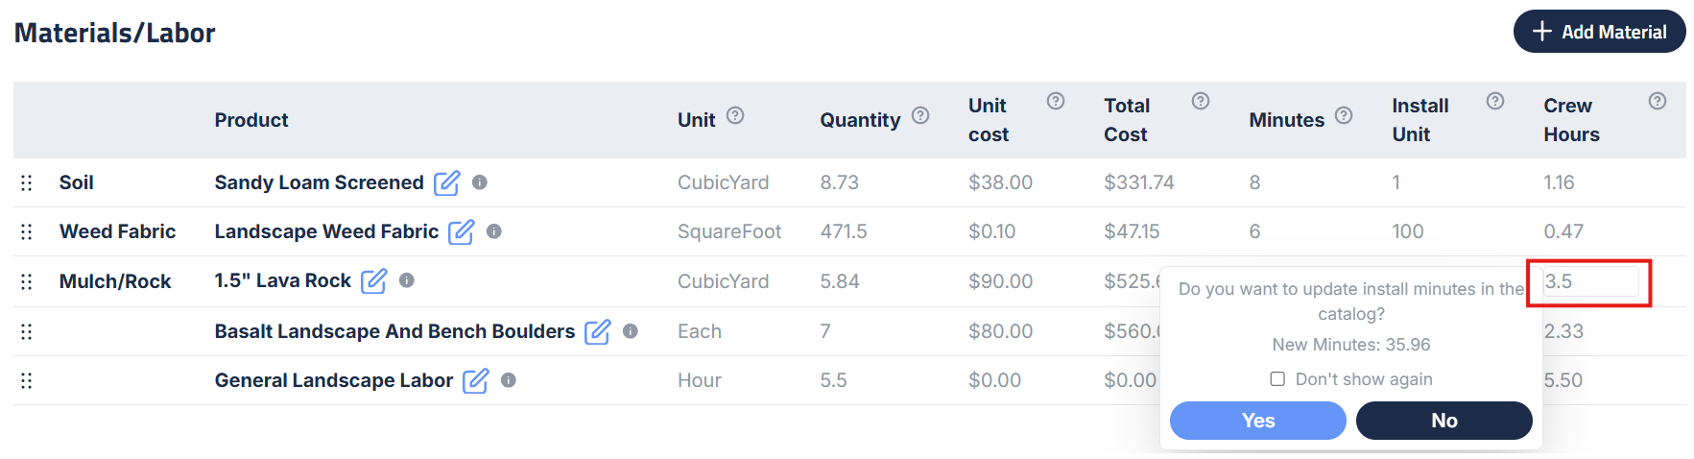The width and height of the screenshot is (1694, 459).
Task: Click the Add Material button
Action: 1599,32
